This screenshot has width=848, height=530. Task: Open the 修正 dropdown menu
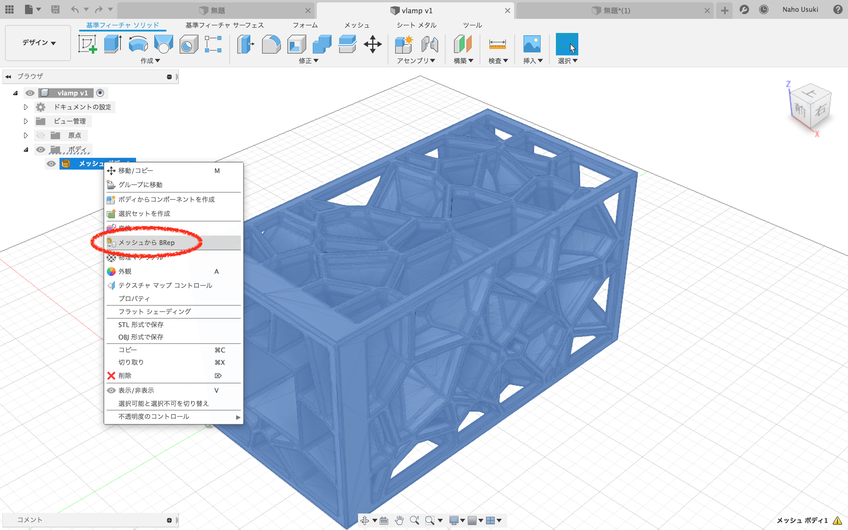pyautogui.click(x=308, y=61)
